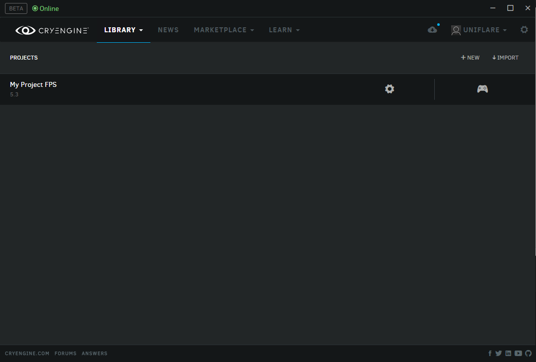
Task: Open the GitHub icon in footer
Action: click(x=529, y=354)
